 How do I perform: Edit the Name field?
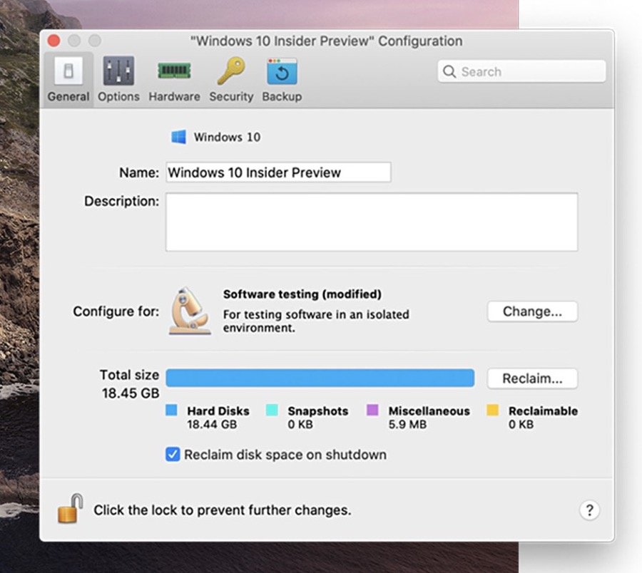[278, 172]
